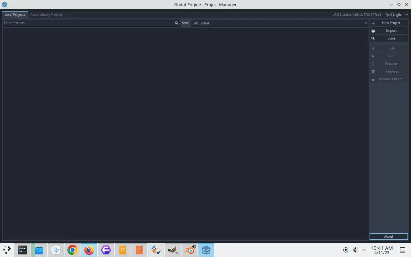The image size is (411, 257).
Task: Open the orange presentation play icon app
Action: pyautogui.click(x=139, y=250)
